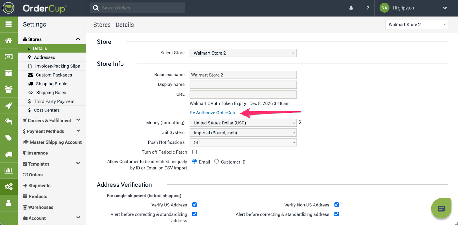Open the chat support bubble button
The image size is (458, 225).
point(441,208)
